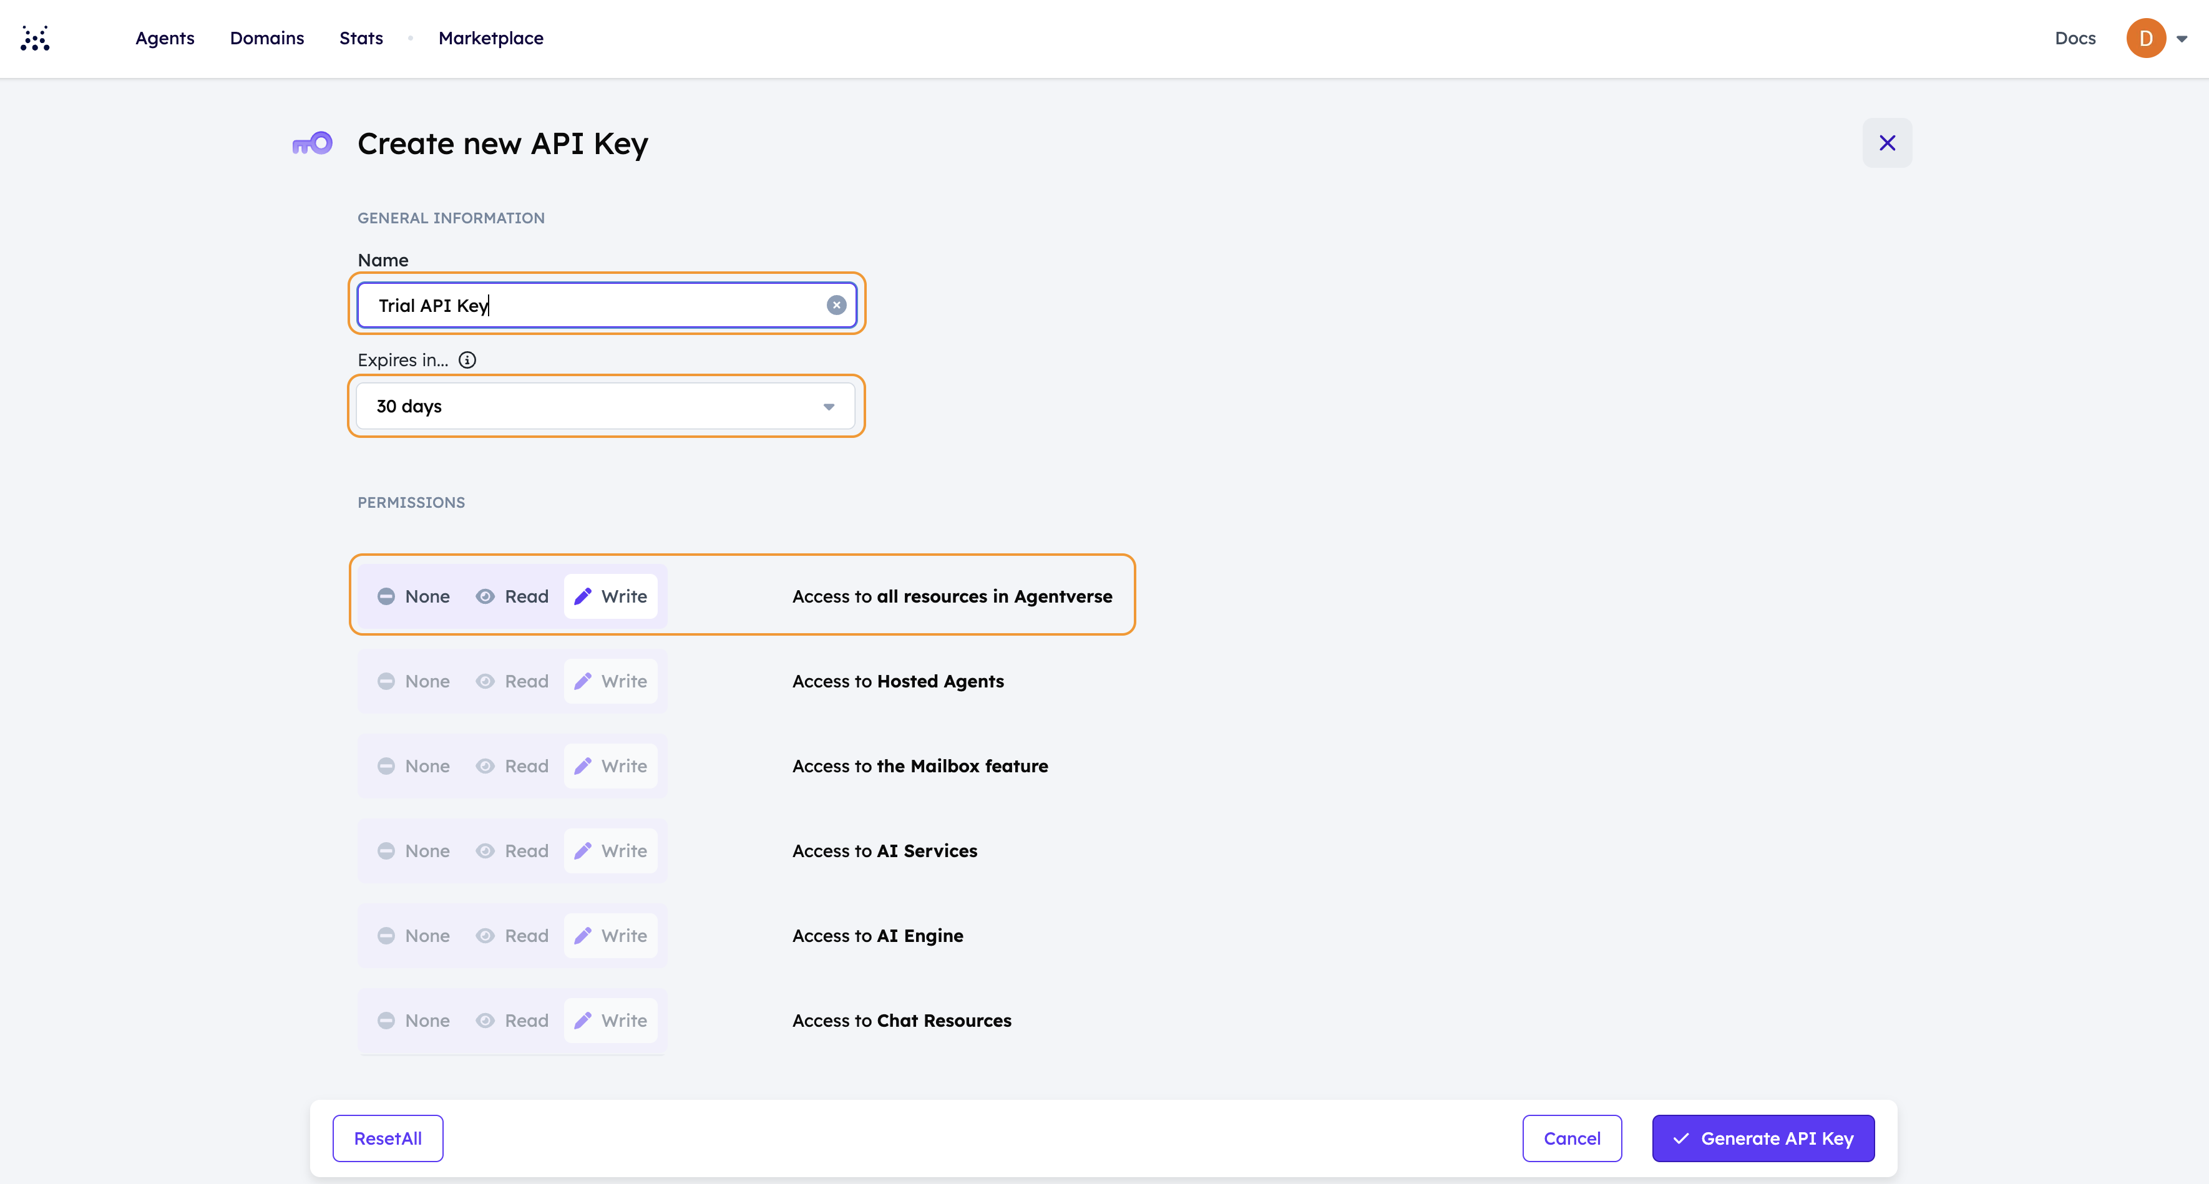Open the Docs link

point(2074,39)
